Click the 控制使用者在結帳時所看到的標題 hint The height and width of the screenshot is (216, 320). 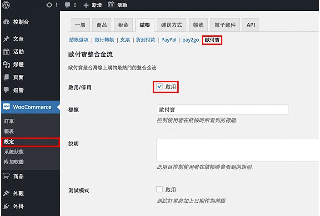(197, 120)
